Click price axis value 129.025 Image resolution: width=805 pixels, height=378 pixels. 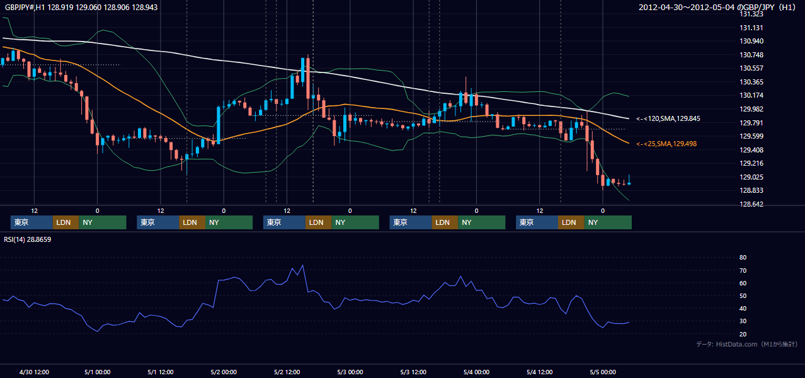tap(751, 177)
